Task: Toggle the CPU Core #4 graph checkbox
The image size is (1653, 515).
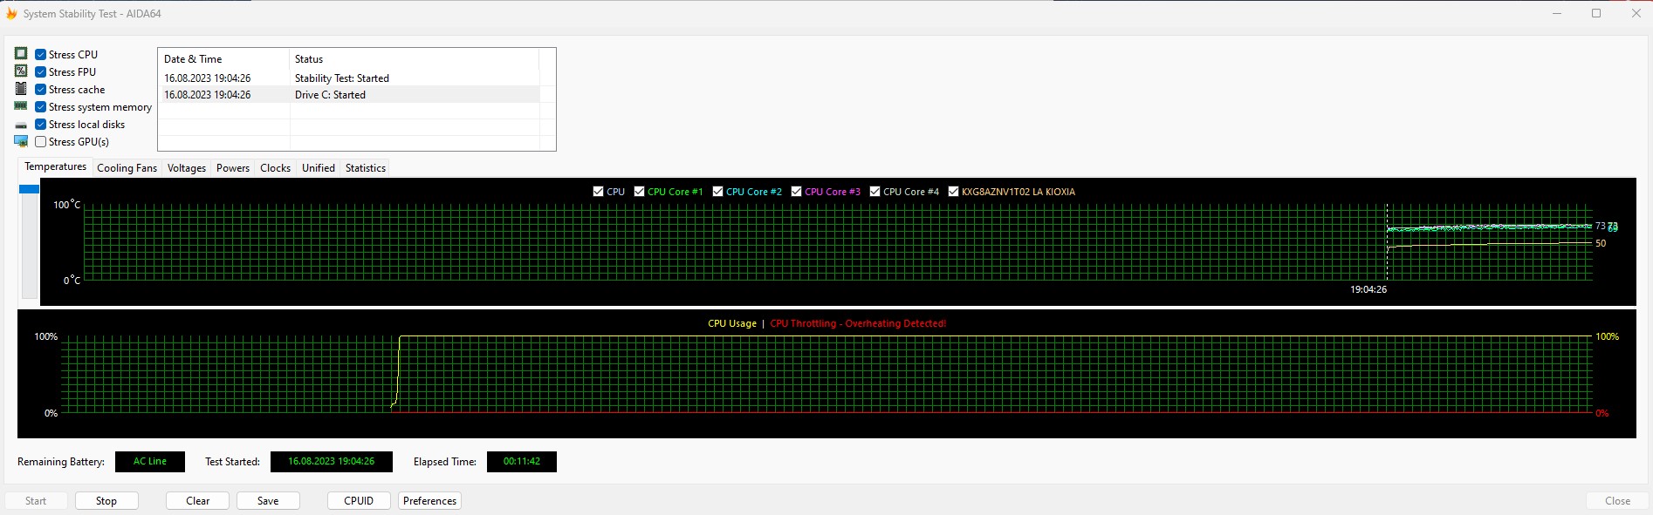Action: (875, 192)
